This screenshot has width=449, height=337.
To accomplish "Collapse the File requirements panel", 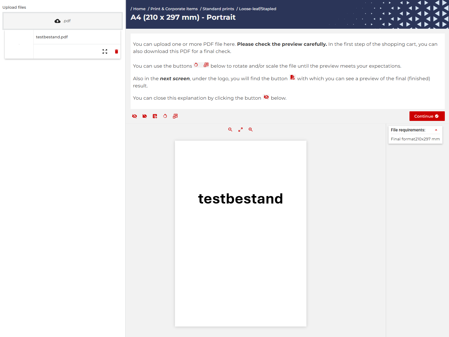I will tap(436, 130).
